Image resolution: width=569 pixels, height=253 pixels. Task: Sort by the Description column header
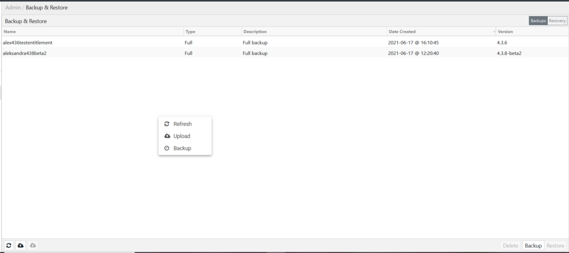tap(315, 32)
